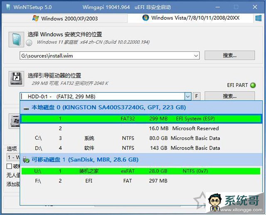This screenshot has width=266, height=215.
Task: Click the boot drive floppy icon
Action: tap(16, 79)
